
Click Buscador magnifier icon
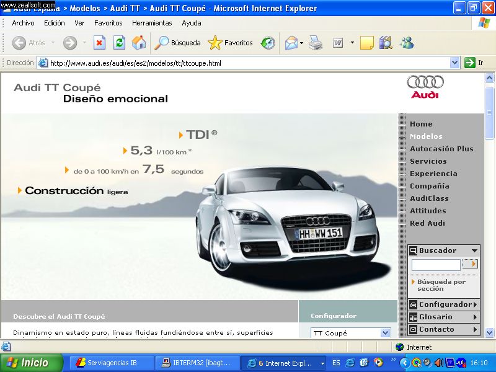tap(413, 251)
